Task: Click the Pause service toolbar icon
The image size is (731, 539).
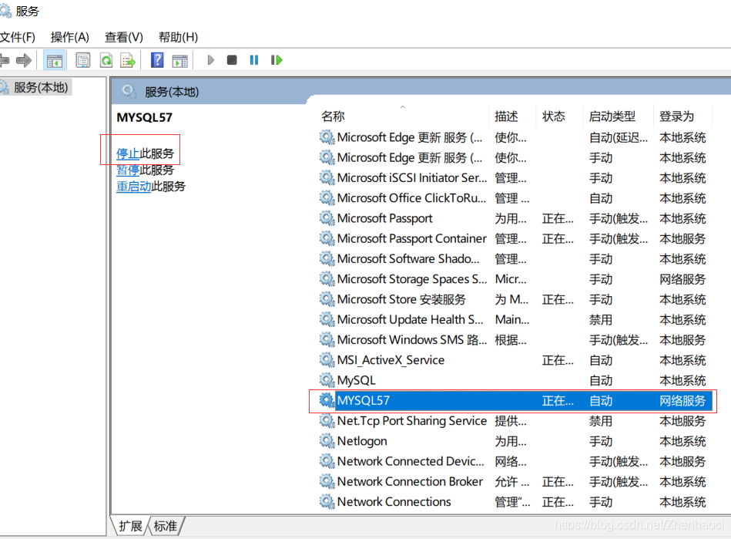Action: [x=254, y=59]
